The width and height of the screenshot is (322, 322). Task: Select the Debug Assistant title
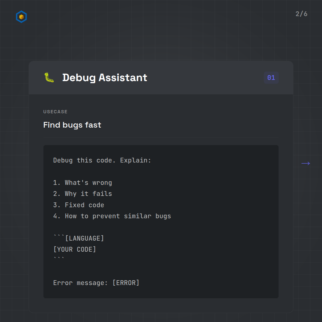pyautogui.click(x=105, y=78)
